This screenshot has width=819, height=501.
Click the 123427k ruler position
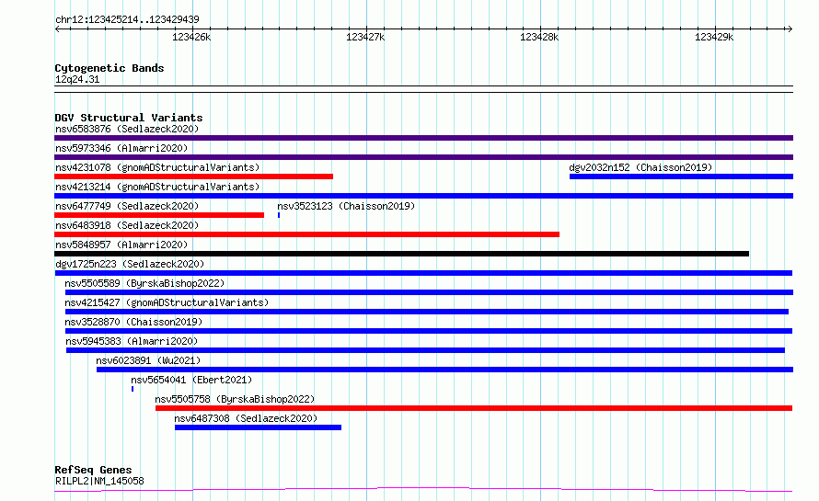(365, 37)
